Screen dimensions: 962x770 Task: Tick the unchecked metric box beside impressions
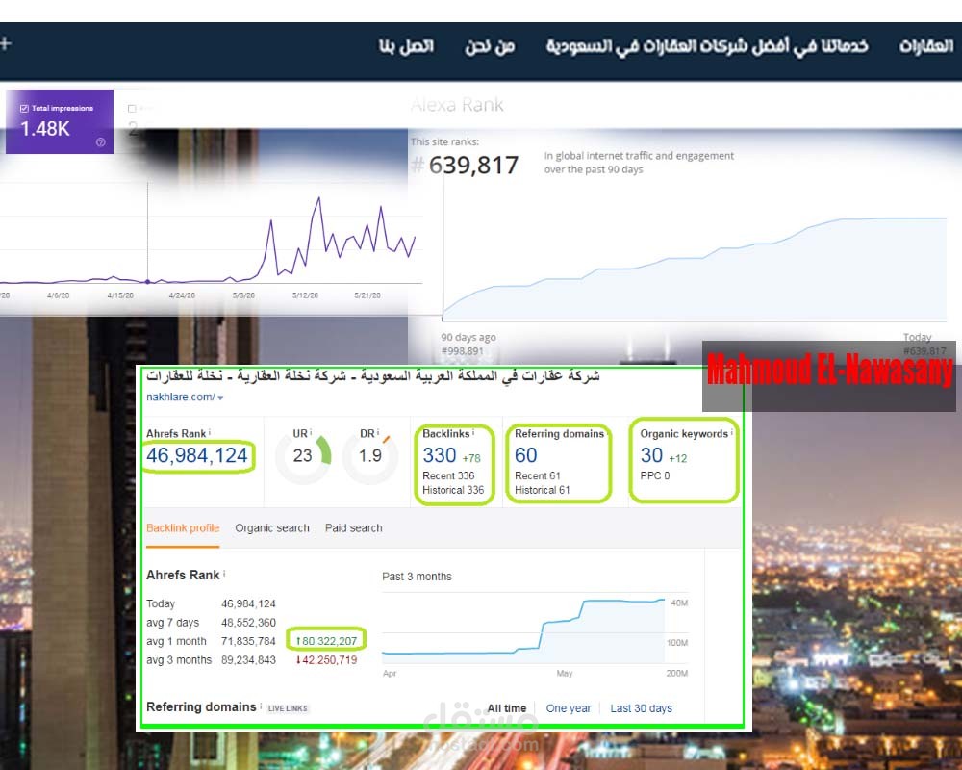[x=131, y=109]
